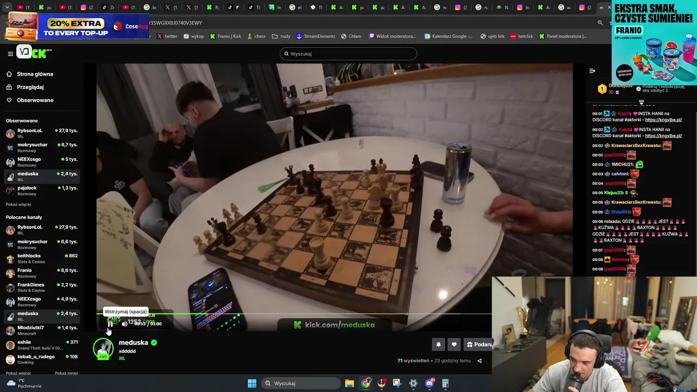Open meduska channel name link below video

133,342
